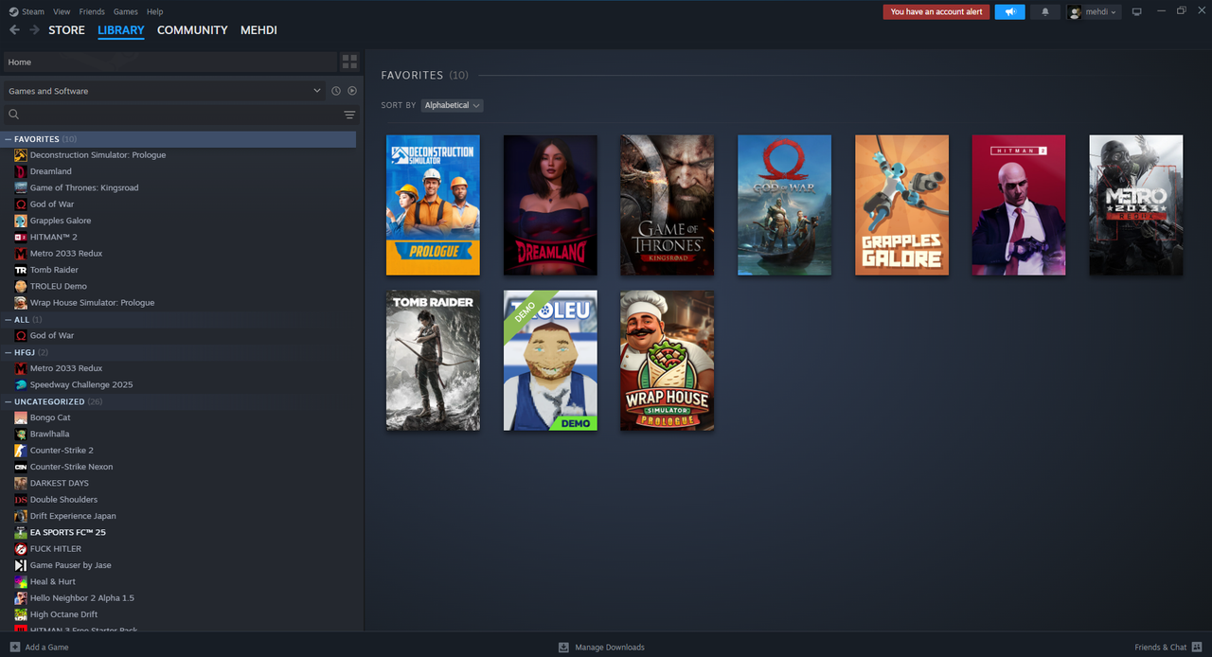Screen dimensions: 1212x657
Task: Open the Help menu
Action: coord(155,11)
